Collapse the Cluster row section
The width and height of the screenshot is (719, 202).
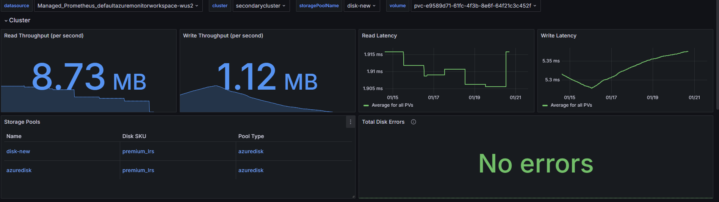pyautogui.click(x=17, y=20)
